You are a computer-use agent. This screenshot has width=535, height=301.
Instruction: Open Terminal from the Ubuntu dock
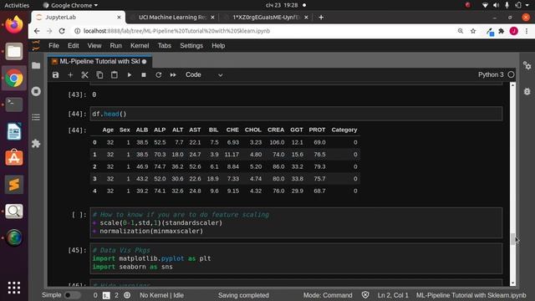(x=14, y=105)
